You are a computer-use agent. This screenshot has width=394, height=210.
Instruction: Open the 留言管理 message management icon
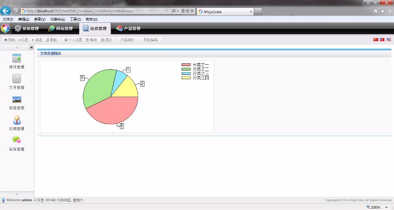click(x=17, y=140)
